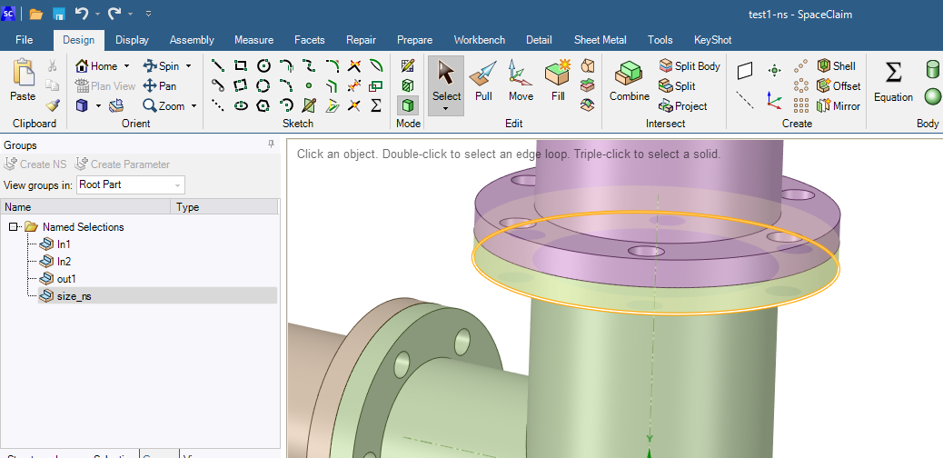The image size is (943, 458).
Task: Open the Spin dropdown arrow
Action: (x=188, y=66)
